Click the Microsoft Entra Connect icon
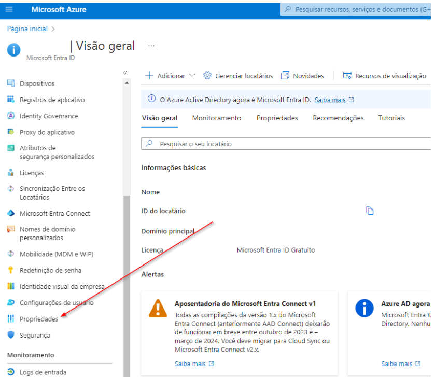This screenshot has height=377, width=435. point(11,213)
